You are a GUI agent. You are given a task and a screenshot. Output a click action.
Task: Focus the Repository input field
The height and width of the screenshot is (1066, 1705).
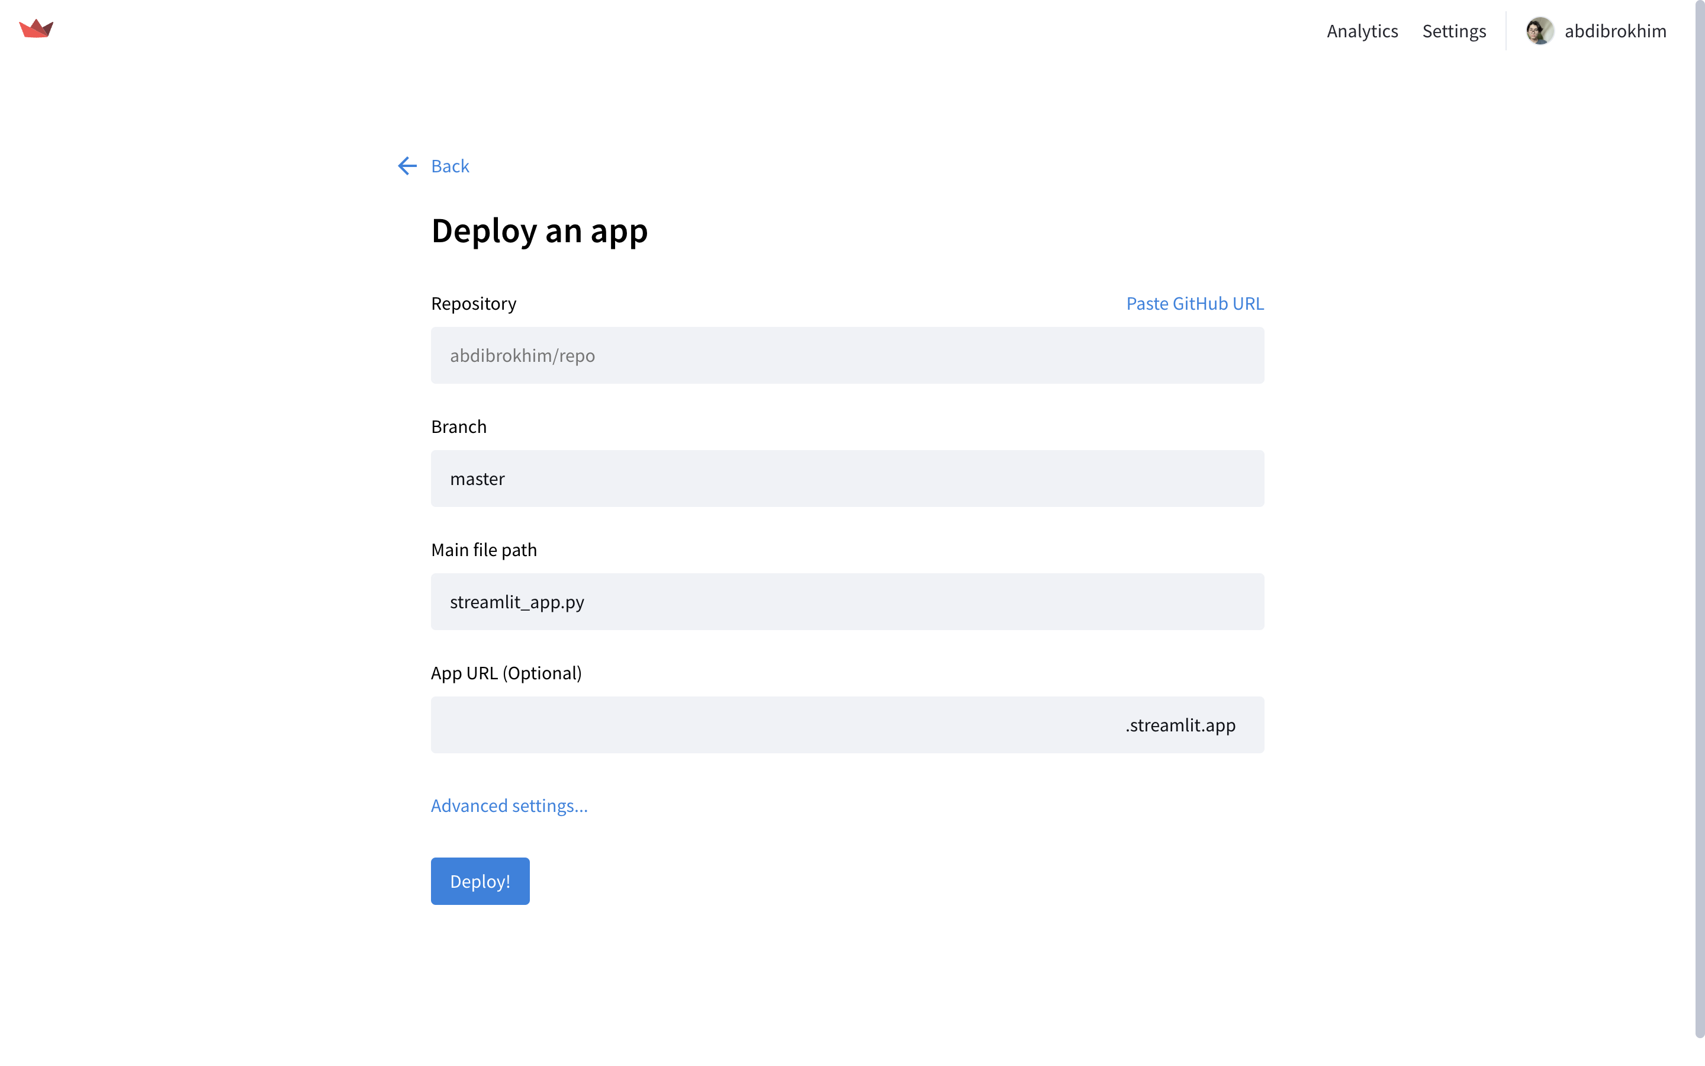point(847,355)
